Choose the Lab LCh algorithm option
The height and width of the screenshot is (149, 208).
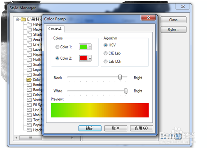(x=105, y=61)
